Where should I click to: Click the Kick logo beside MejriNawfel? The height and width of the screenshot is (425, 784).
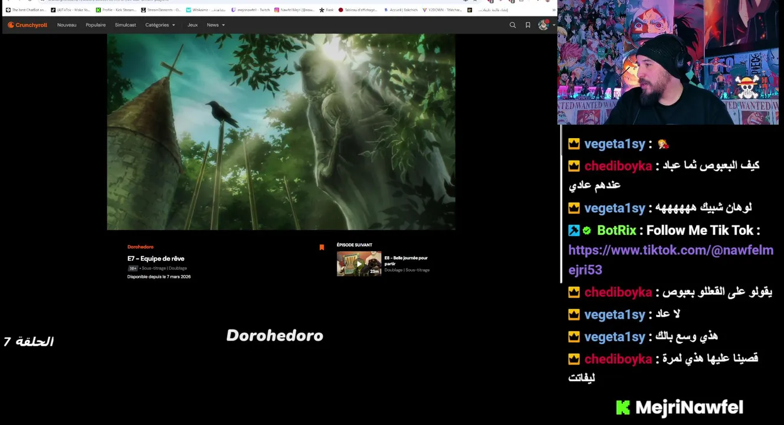623,407
